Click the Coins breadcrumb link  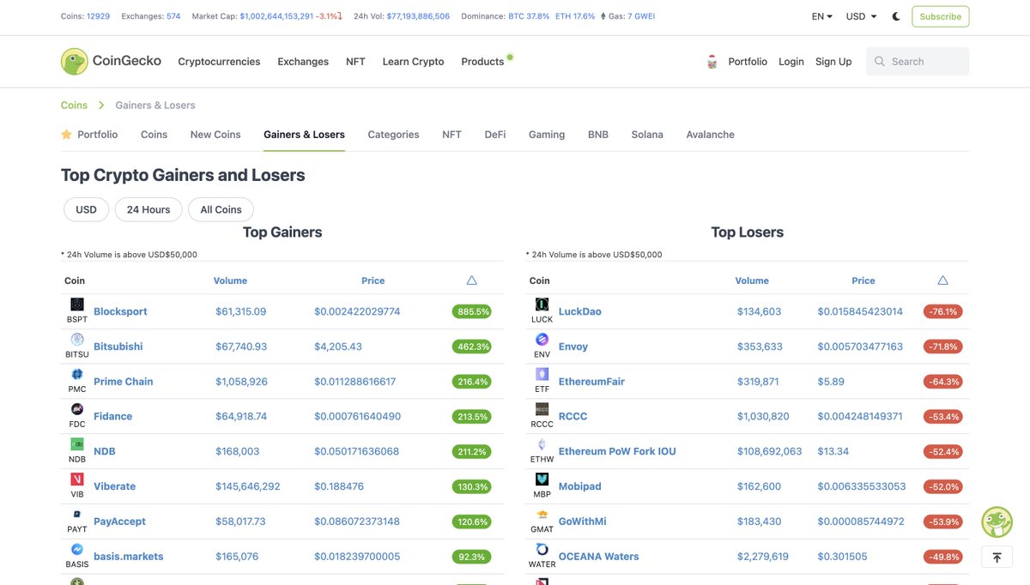point(74,106)
